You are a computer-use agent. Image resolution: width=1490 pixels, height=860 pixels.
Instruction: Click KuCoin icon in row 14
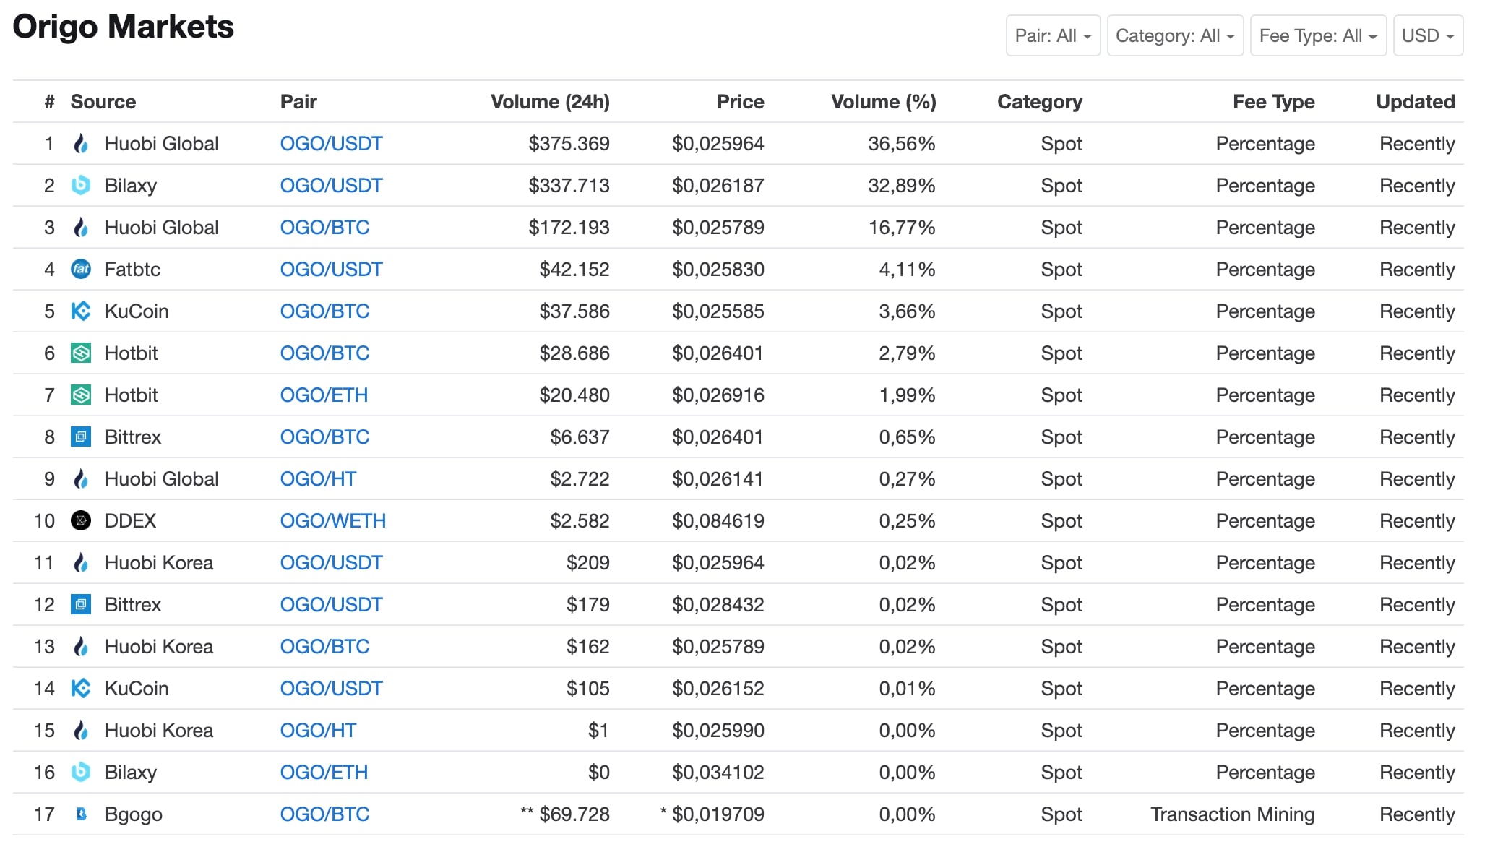pos(81,689)
